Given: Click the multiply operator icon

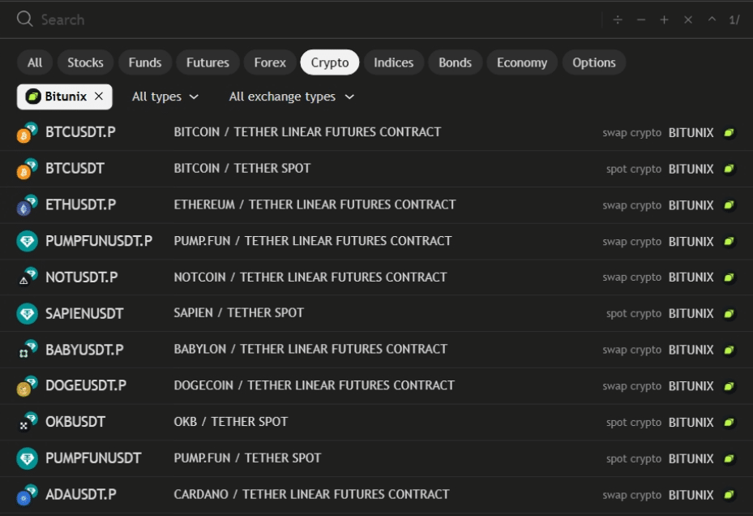Looking at the screenshot, I should (688, 19).
